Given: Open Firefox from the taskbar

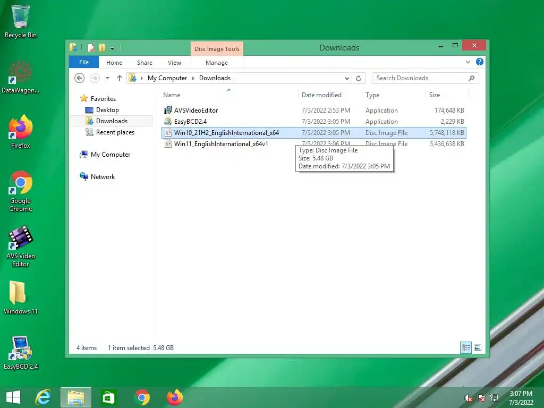Looking at the screenshot, I should pos(175,397).
